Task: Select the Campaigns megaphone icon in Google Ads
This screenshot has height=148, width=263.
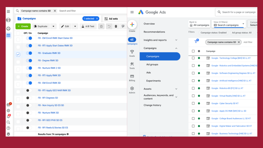Action: pyautogui.click(x=132, y=40)
